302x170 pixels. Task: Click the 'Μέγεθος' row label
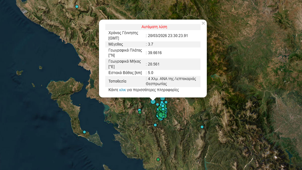pos(116,44)
